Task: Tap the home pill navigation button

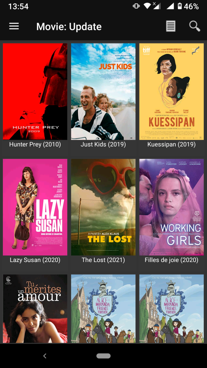Action: tap(103, 356)
